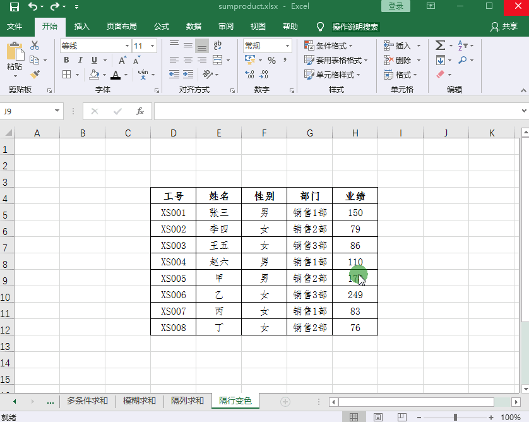Click the 共享 Share button

505,27
